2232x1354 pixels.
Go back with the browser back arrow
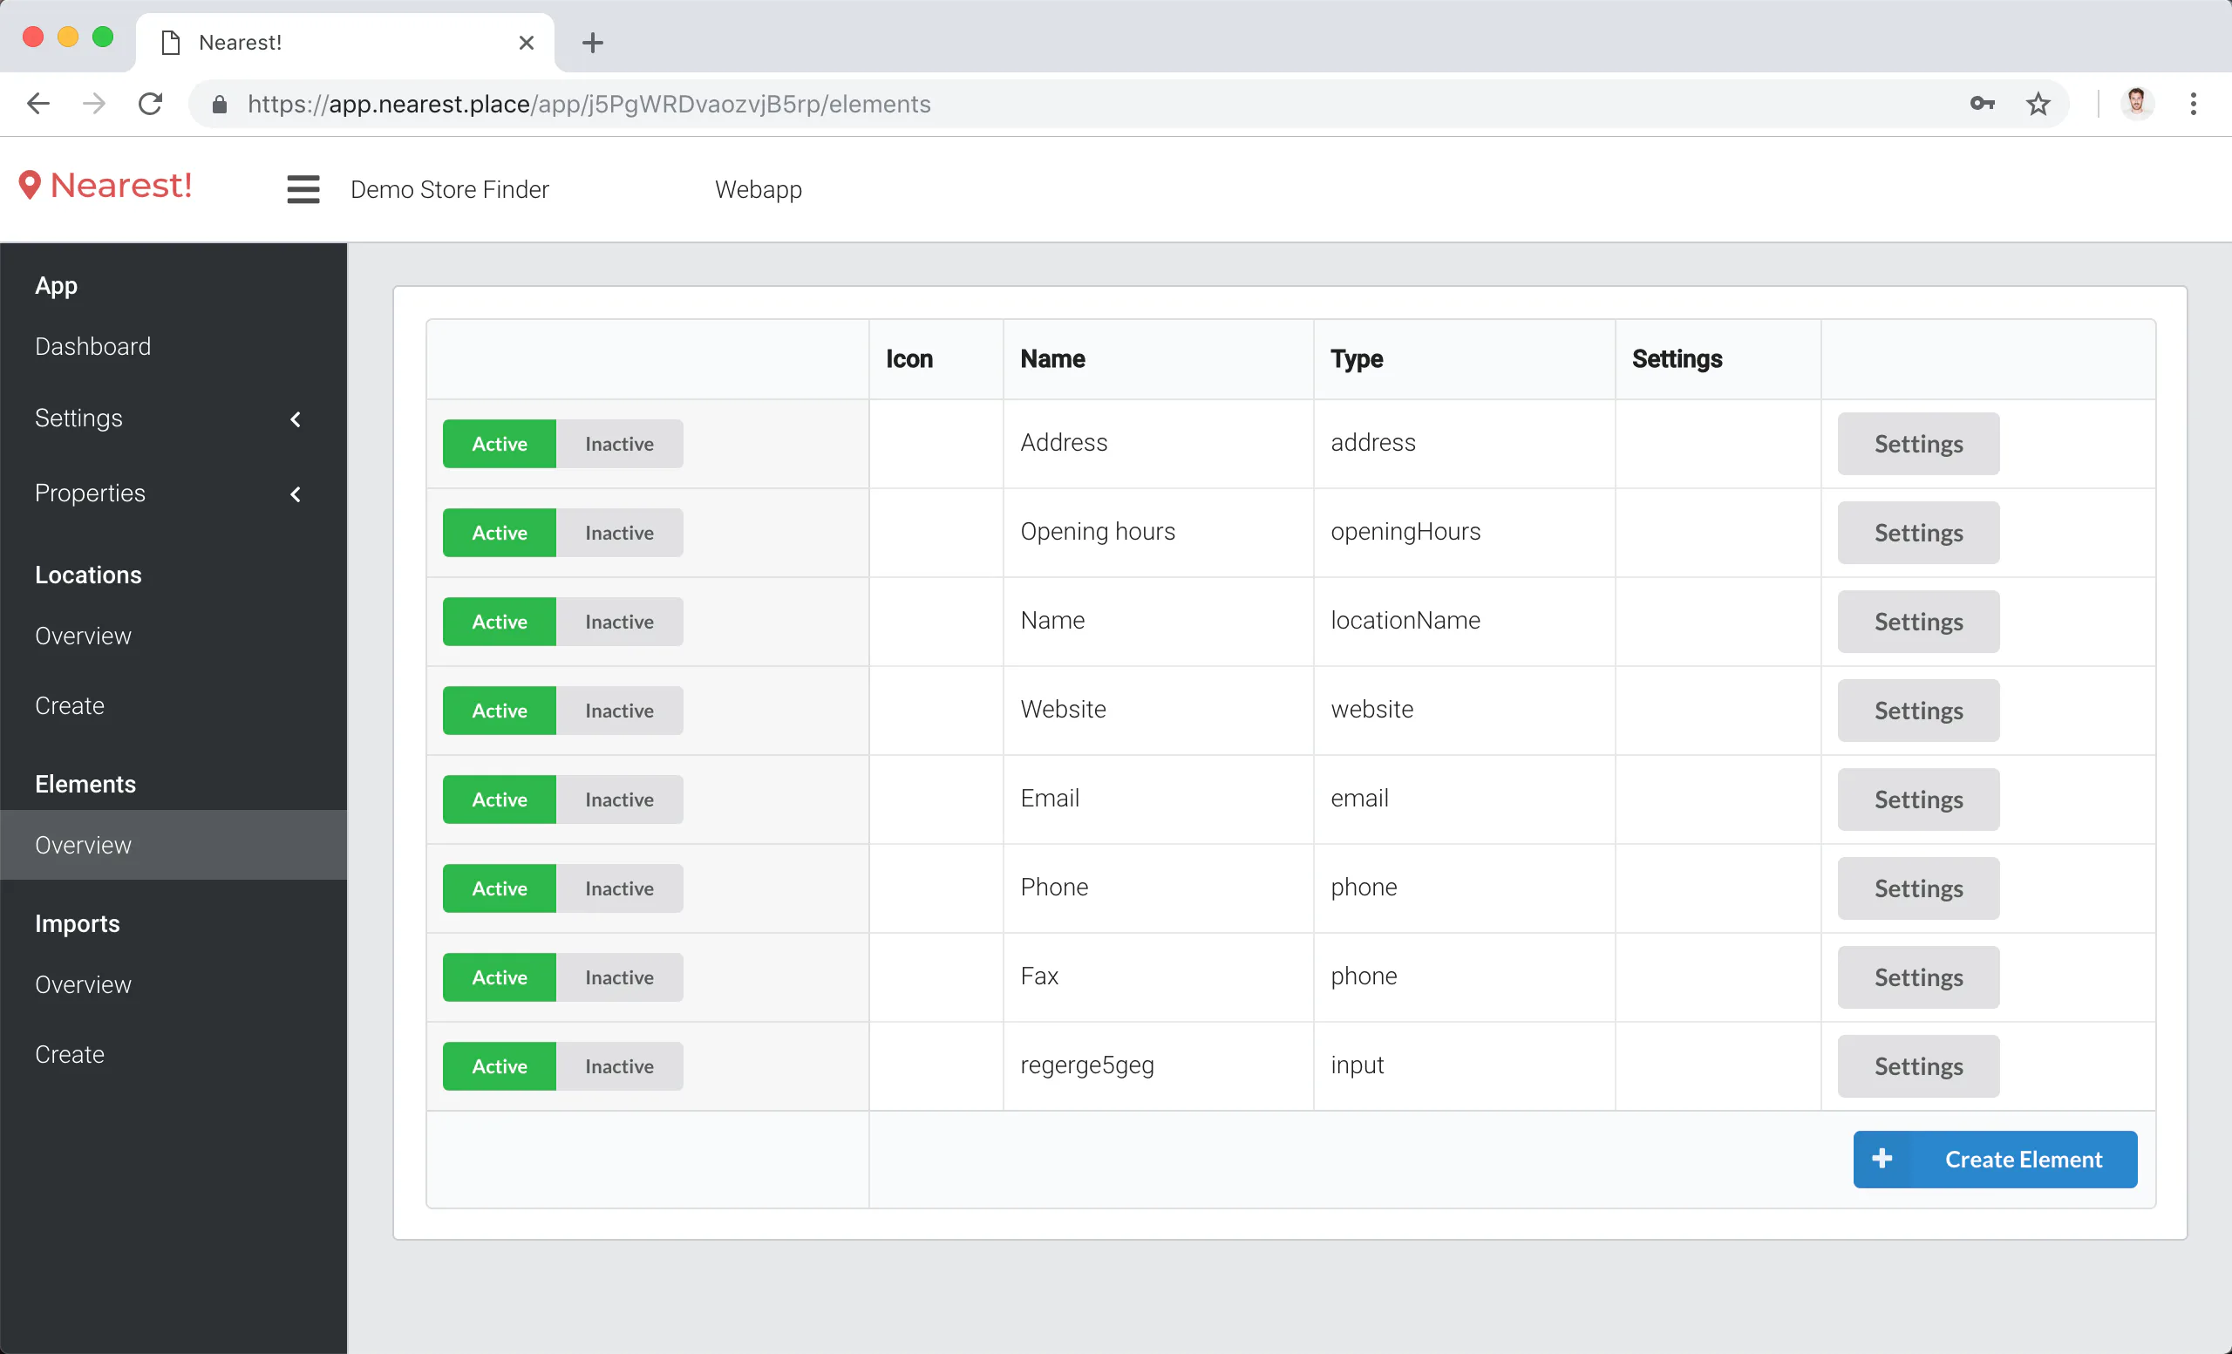point(38,104)
